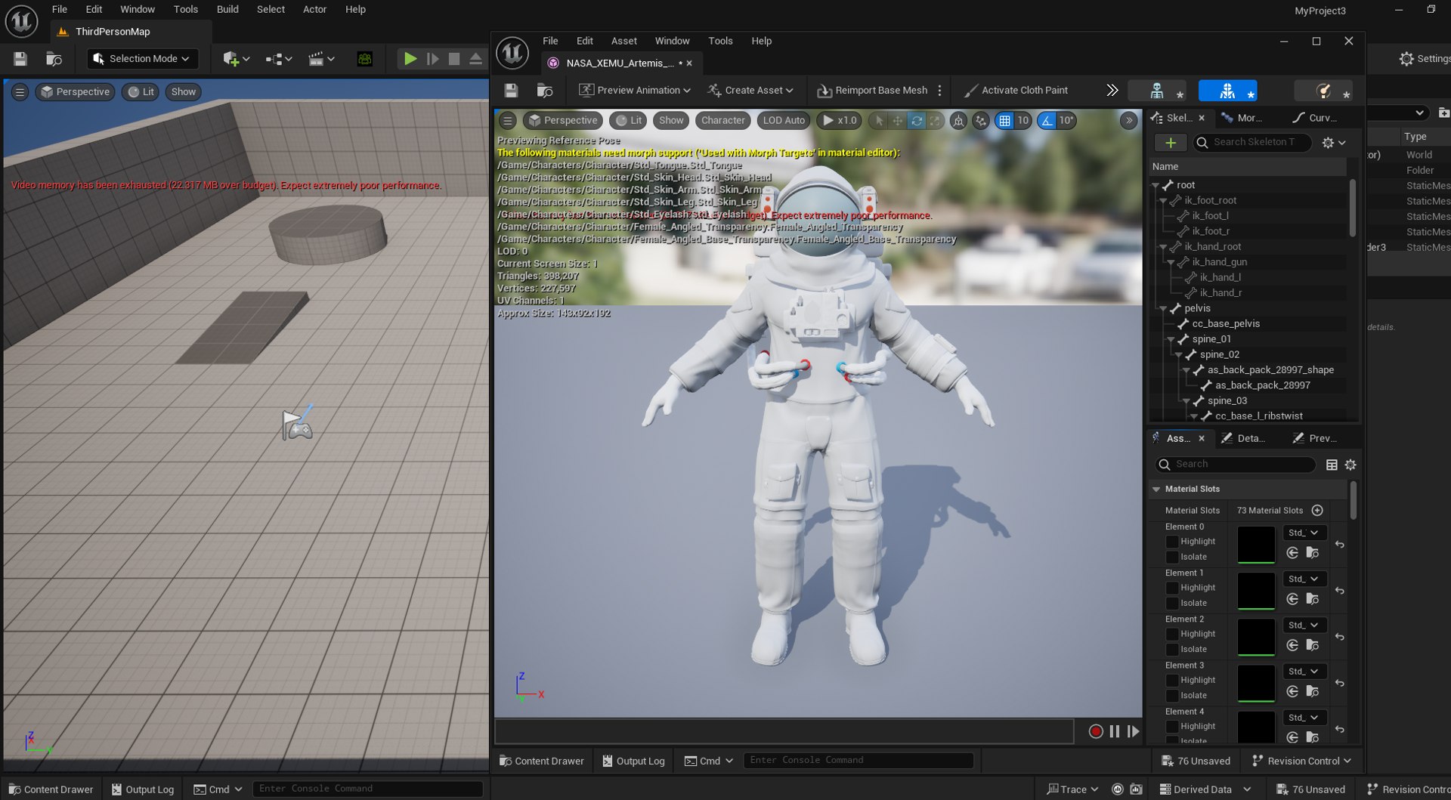The image size is (1451, 800).
Task: Open LOD Auto selector
Action: [784, 121]
